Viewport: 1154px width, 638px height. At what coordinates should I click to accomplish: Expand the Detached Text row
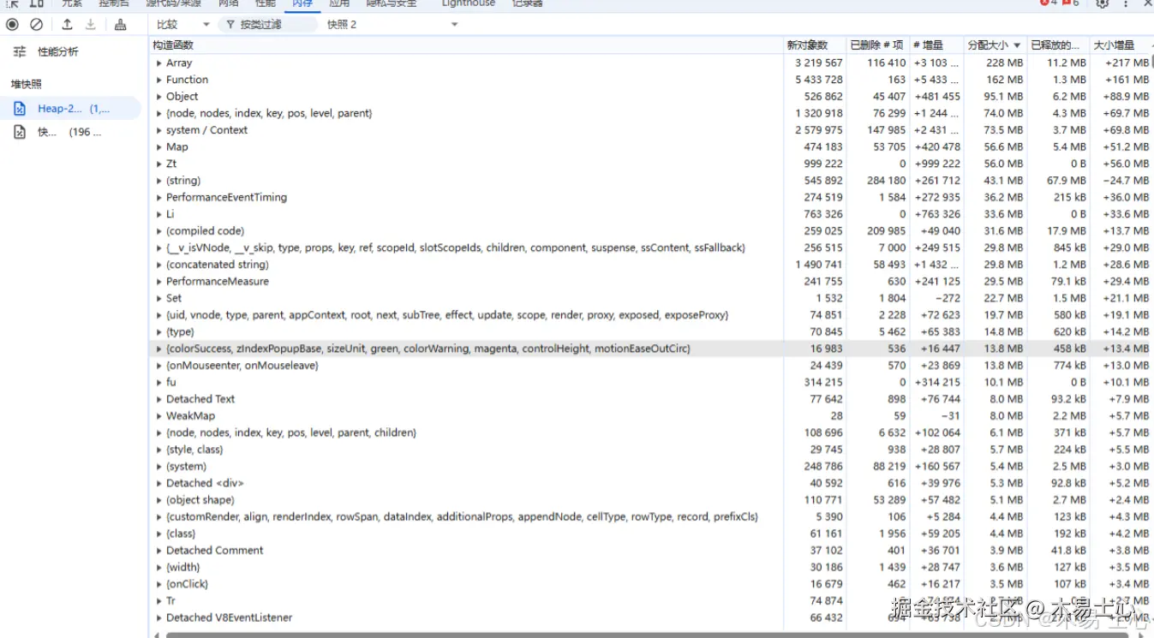159,399
